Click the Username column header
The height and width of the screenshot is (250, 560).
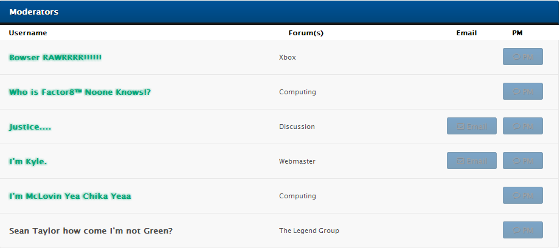28,33
